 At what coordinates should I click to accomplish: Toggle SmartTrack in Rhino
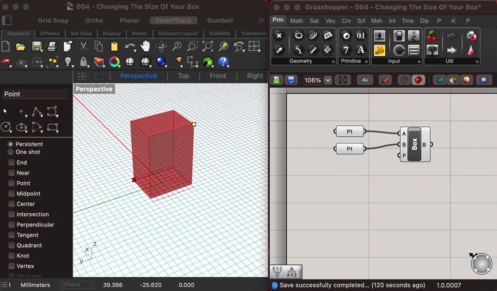[173, 20]
